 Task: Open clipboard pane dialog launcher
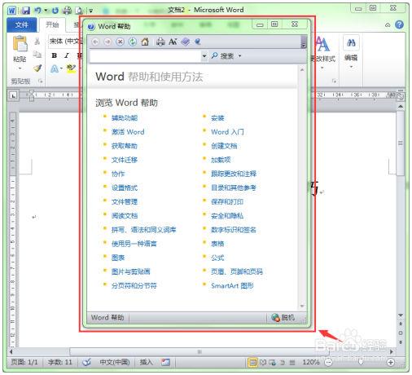coord(41,81)
